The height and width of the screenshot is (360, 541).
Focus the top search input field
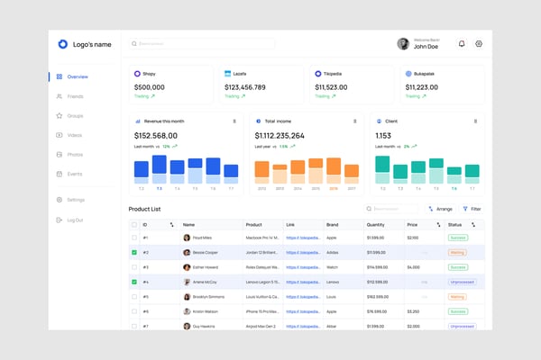coord(202,44)
